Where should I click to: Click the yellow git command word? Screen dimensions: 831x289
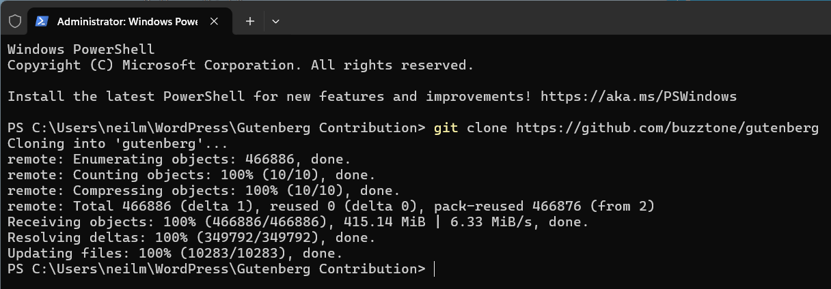[x=446, y=127]
